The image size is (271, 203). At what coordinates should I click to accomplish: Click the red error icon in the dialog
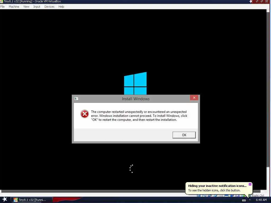click(84, 114)
